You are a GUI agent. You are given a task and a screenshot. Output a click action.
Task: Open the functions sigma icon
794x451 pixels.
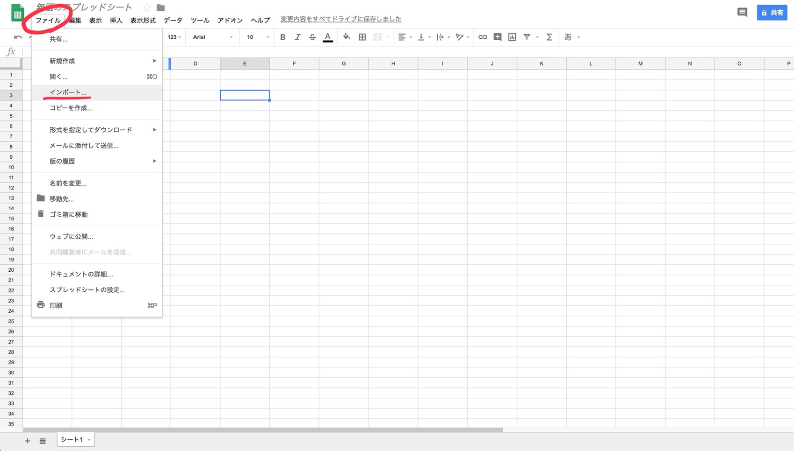pos(549,37)
